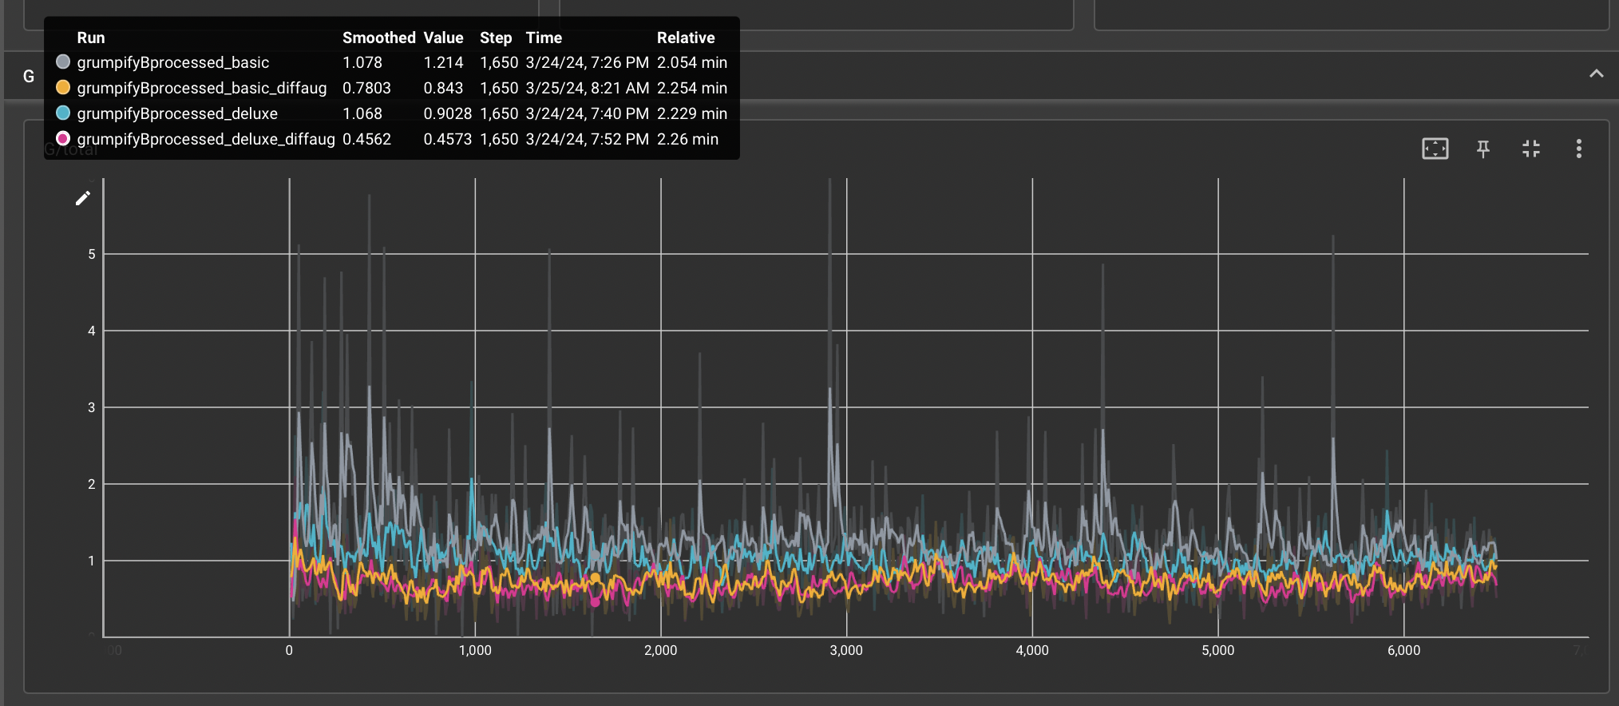Click pink circle for deluxe_diffaug run
This screenshot has height=706, width=1619.
click(x=63, y=138)
